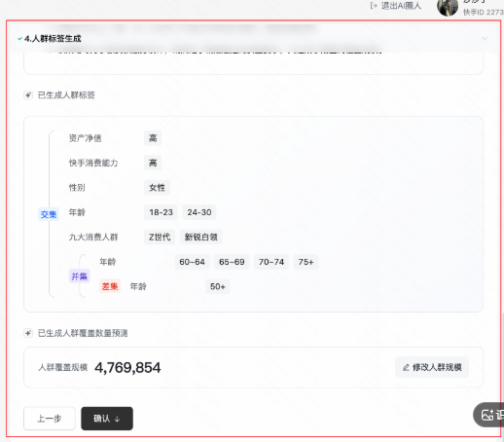504x442 pixels.
Task: Click the 4,769,854 coverage number
Action: 127,367
